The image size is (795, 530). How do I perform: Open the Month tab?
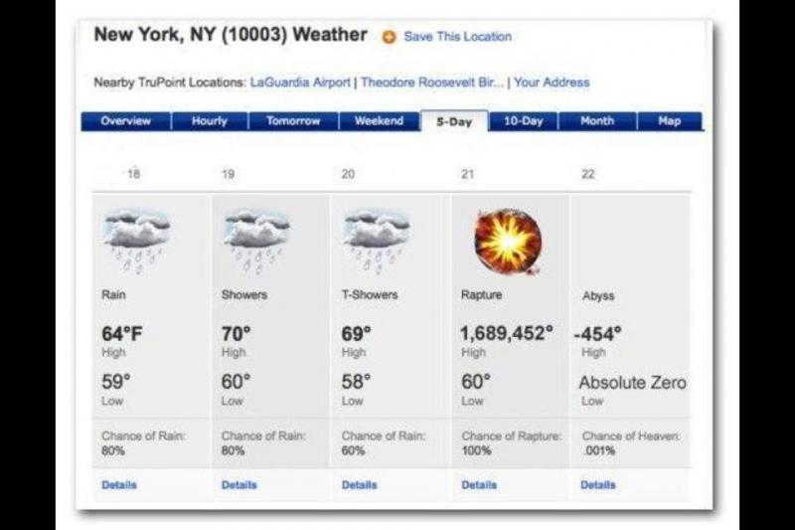point(596,121)
